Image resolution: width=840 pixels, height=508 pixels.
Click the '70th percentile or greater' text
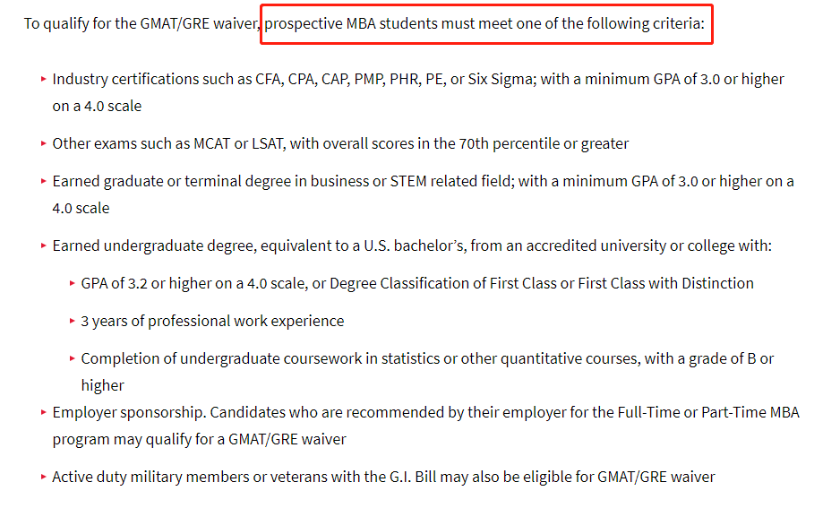544,143
